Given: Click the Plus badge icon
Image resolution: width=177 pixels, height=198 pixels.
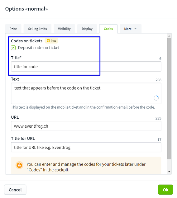Looking at the screenshot, I should 48,41.
